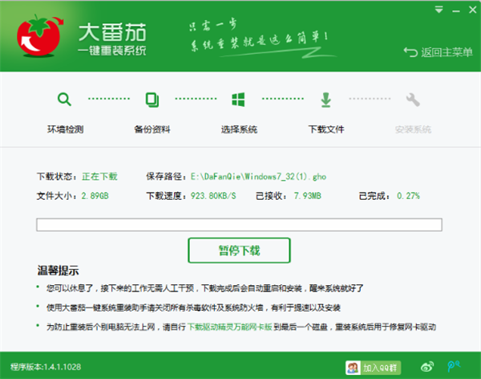Click the 正在下载 status text
Viewport: 481px width, 379px height.
pos(99,177)
